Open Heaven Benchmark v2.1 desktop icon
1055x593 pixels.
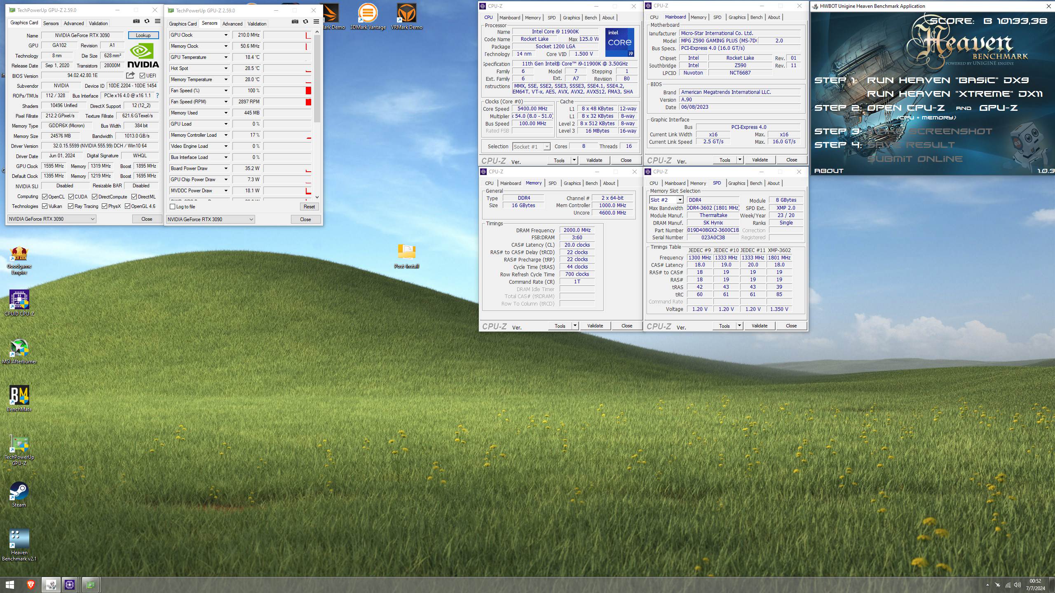pos(19,545)
